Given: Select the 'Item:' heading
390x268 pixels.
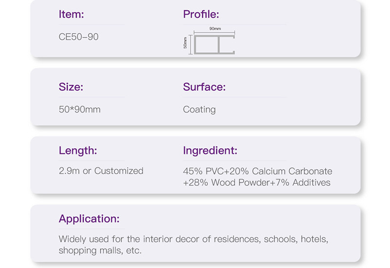Looking at the screenshot, I should click(71, 15).
